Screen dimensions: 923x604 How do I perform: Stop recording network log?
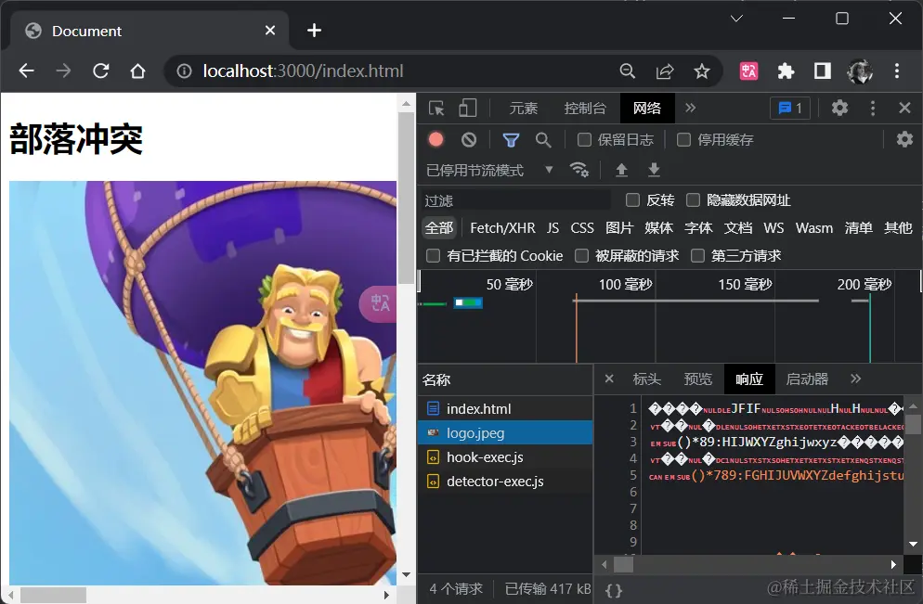coord(435,139)
